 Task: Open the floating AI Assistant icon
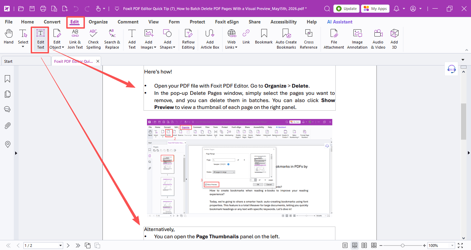(451, 69)
